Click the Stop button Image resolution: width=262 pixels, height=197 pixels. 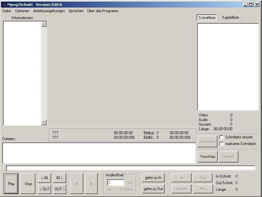pyautogui.click(x=28, y=184)
